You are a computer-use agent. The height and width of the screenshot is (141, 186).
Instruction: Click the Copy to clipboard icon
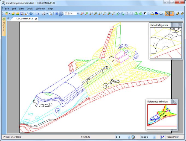coord(37,14)
